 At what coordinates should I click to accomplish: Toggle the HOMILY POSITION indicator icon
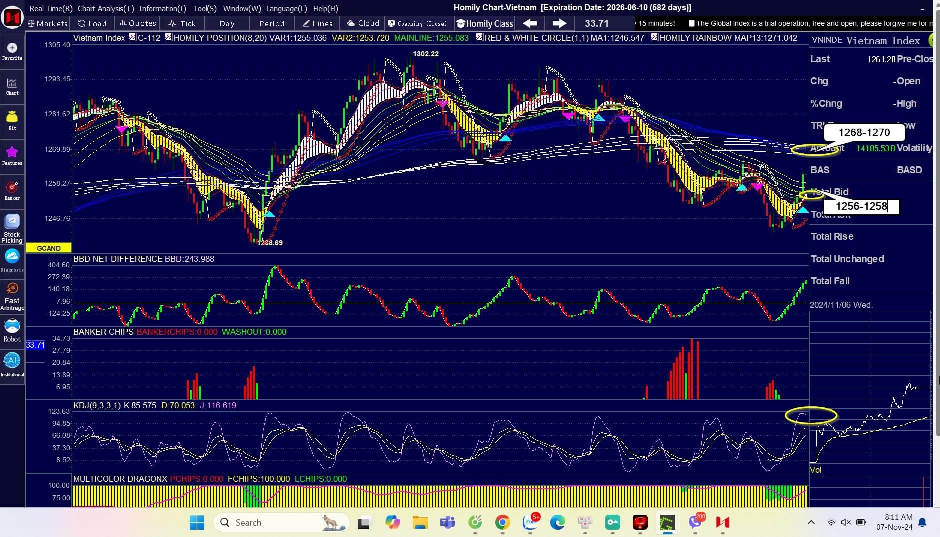[x=169, y=37]
